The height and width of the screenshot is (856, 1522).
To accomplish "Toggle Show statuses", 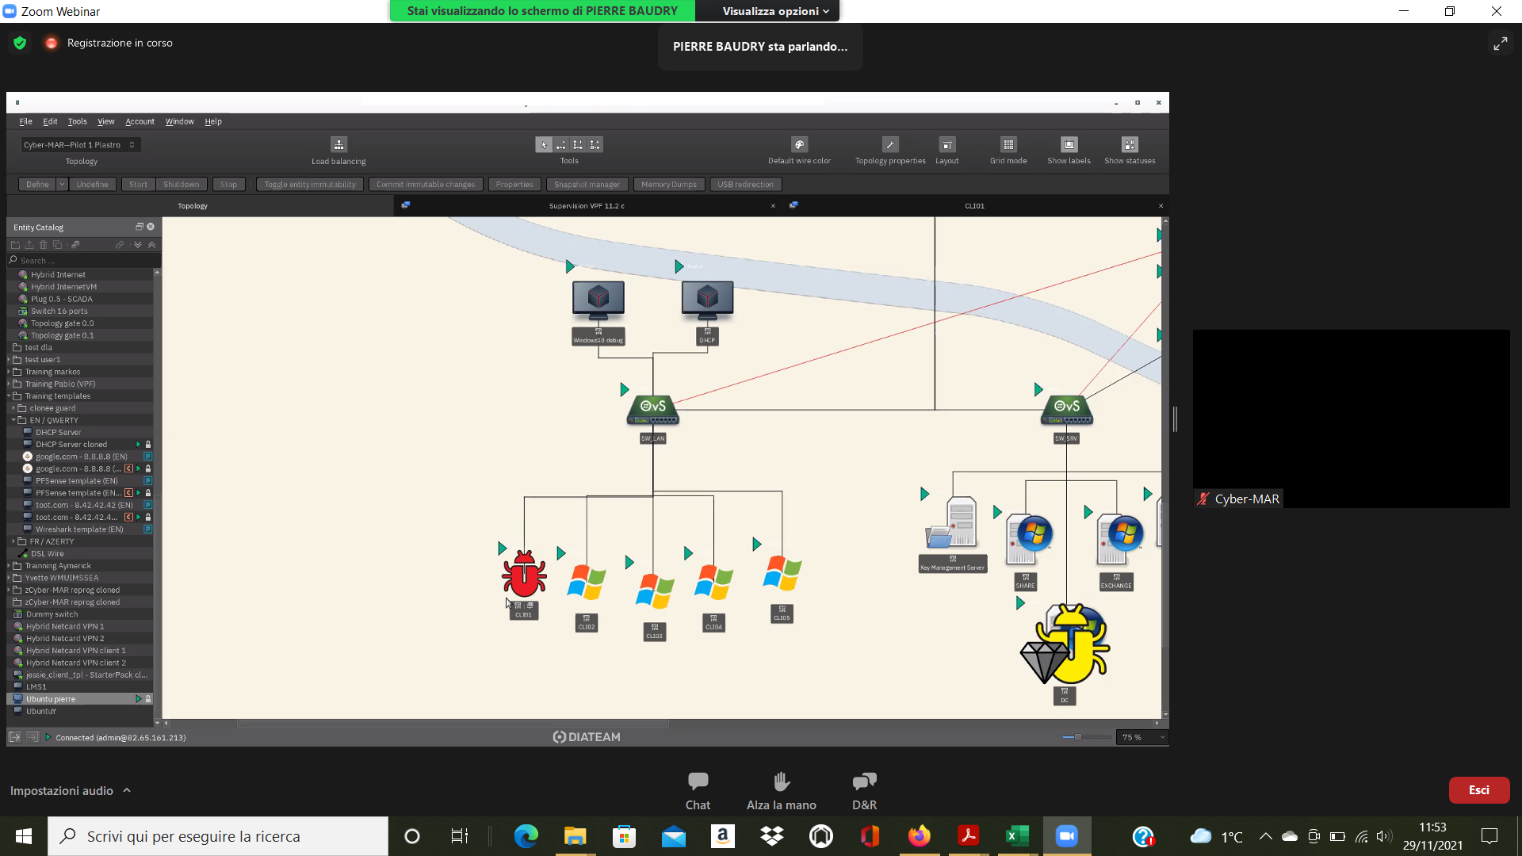I will (x=1130, y=145).
